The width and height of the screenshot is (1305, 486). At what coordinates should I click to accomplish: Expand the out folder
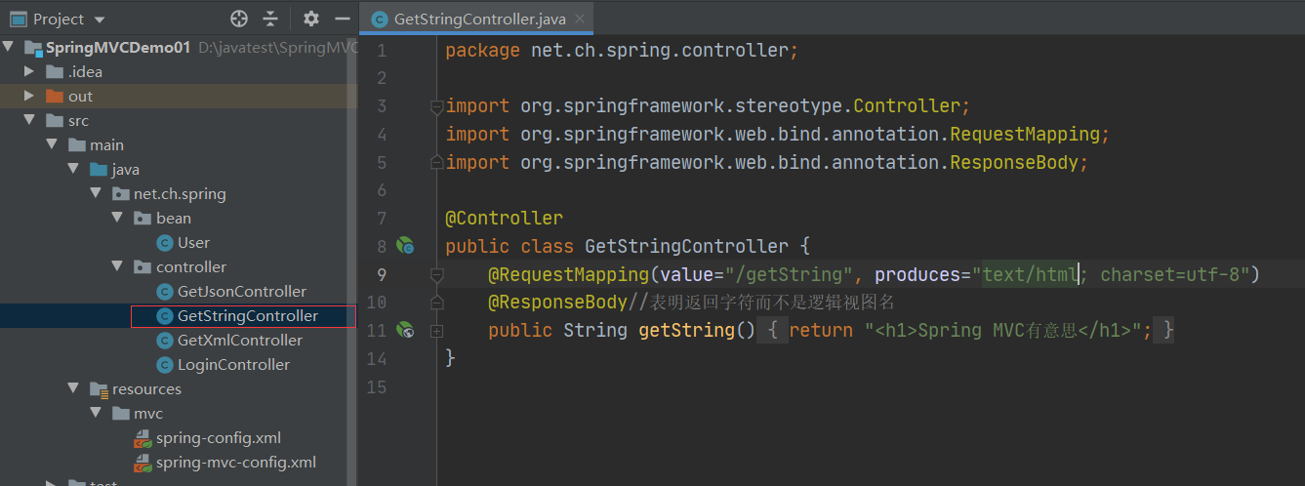[x=29, y=96]
